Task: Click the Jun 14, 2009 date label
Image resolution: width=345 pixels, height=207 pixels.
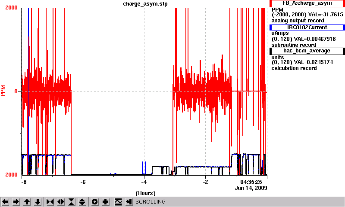Action: 251,188
